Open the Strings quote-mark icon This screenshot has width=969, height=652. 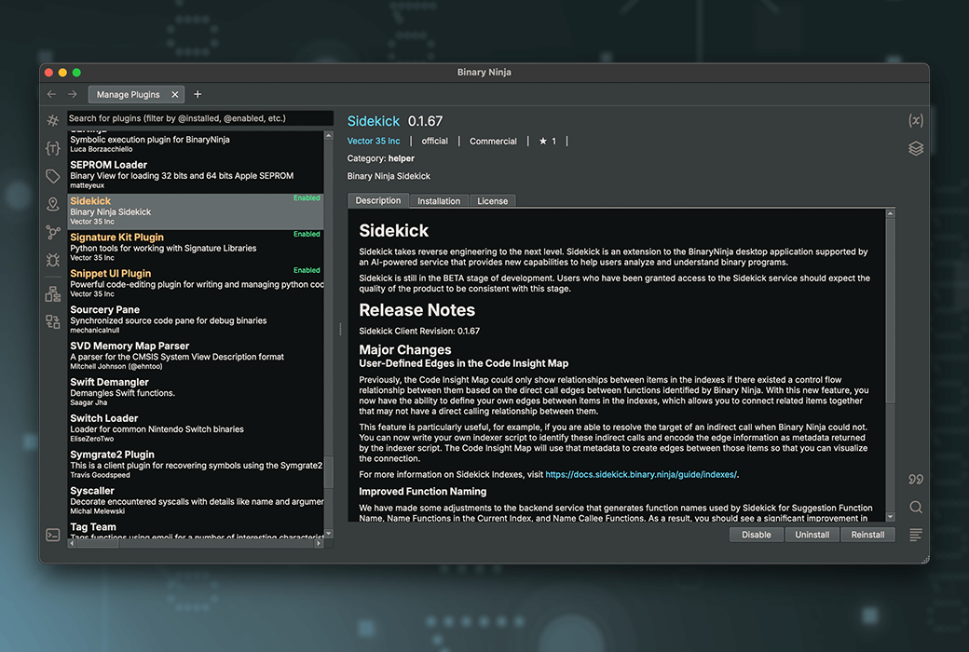point(915,479)
